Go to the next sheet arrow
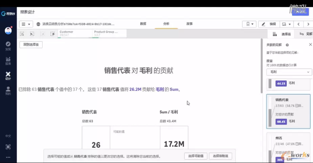313x163 pixels. [308, 24]
